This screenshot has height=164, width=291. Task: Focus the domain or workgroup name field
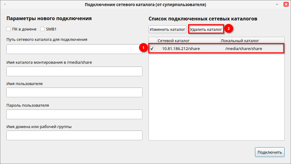click(x=74, y=135)
